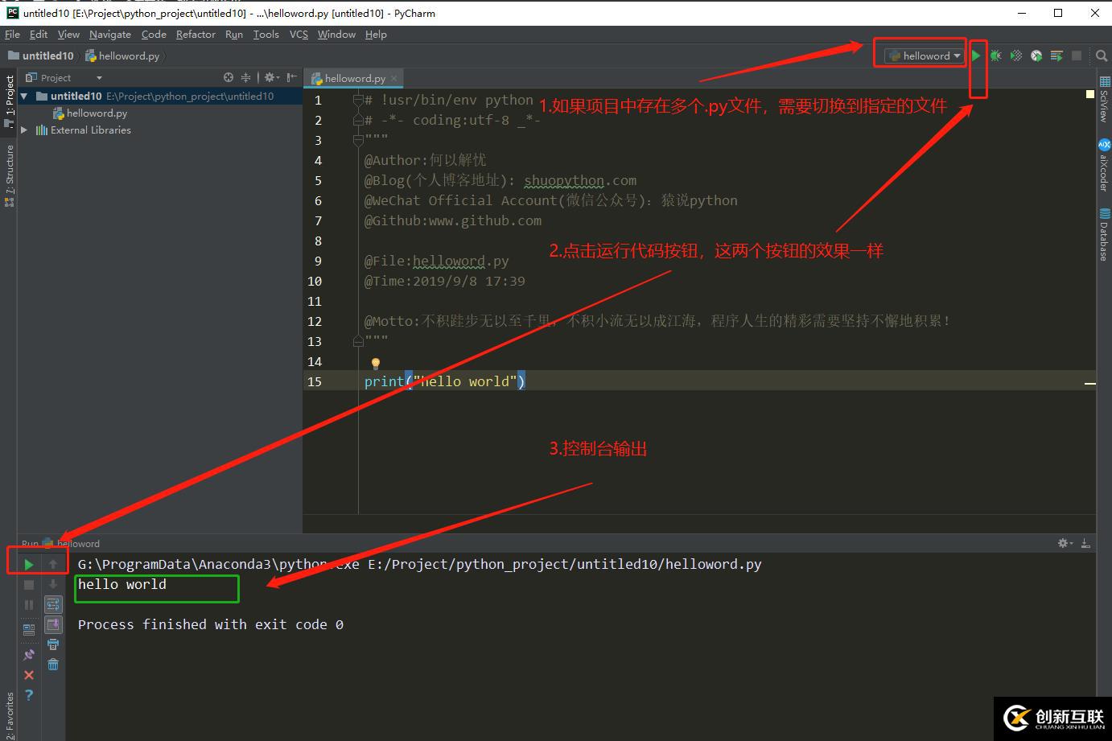Collapse the untitled10 project folder
This screenshot has height=741, width=1112.
click(25, 96)
